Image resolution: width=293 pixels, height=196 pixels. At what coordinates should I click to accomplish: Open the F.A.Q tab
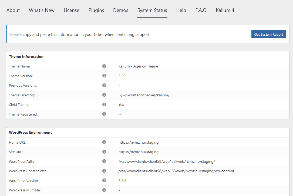click(201, 10)
